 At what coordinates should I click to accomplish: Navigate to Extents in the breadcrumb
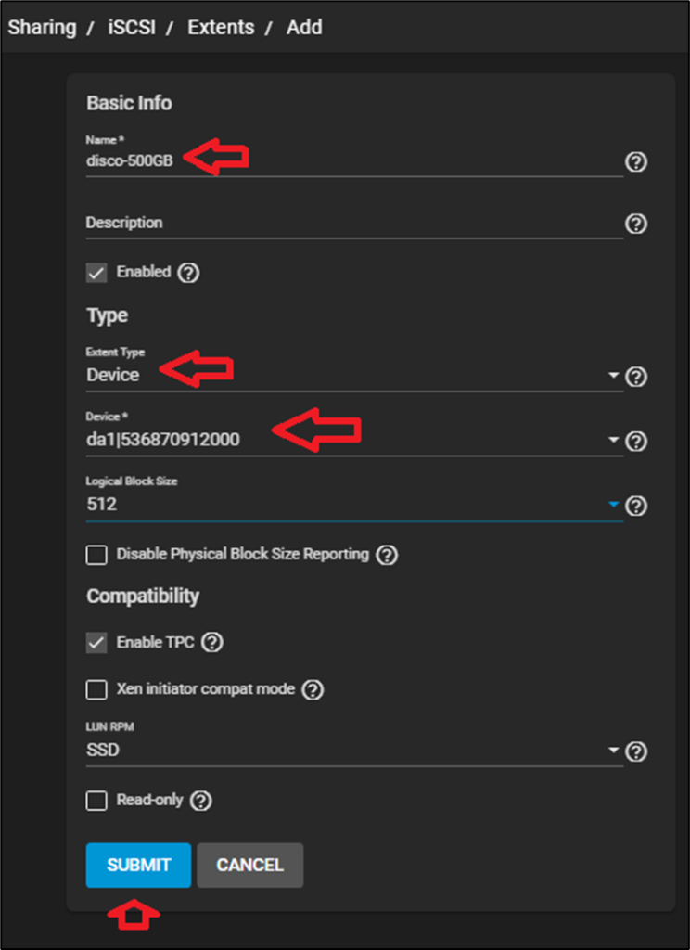[220, 27]
